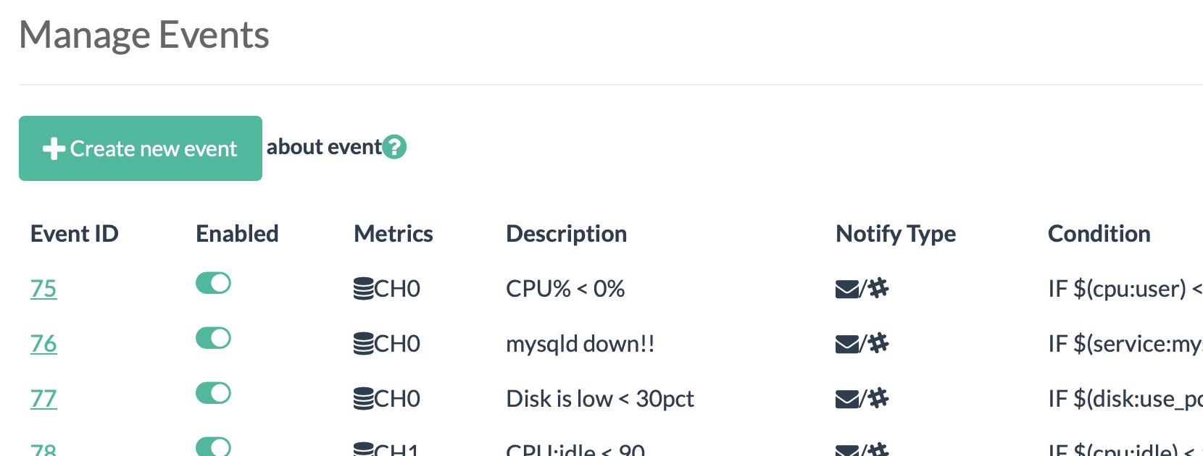The width and height of the screenshot is (1203, 456).
Task: Click the plus icon on Create new event
Action: 51,148
